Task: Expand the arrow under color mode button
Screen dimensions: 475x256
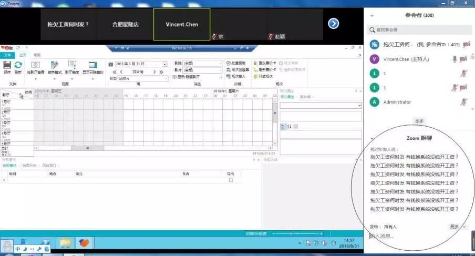Action: tap(55, 79)
